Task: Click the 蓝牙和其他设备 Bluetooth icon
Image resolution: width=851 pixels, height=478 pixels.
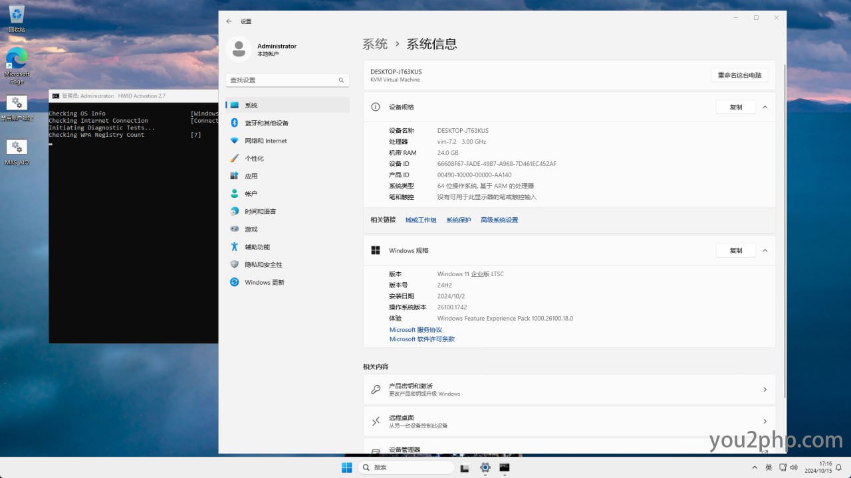Action: click(x=234, y=123)
